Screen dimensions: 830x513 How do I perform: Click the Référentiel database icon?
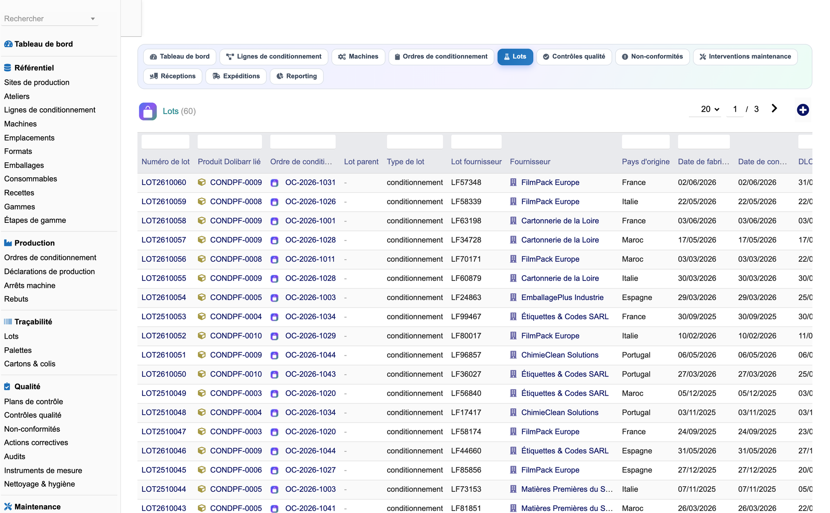8,68
